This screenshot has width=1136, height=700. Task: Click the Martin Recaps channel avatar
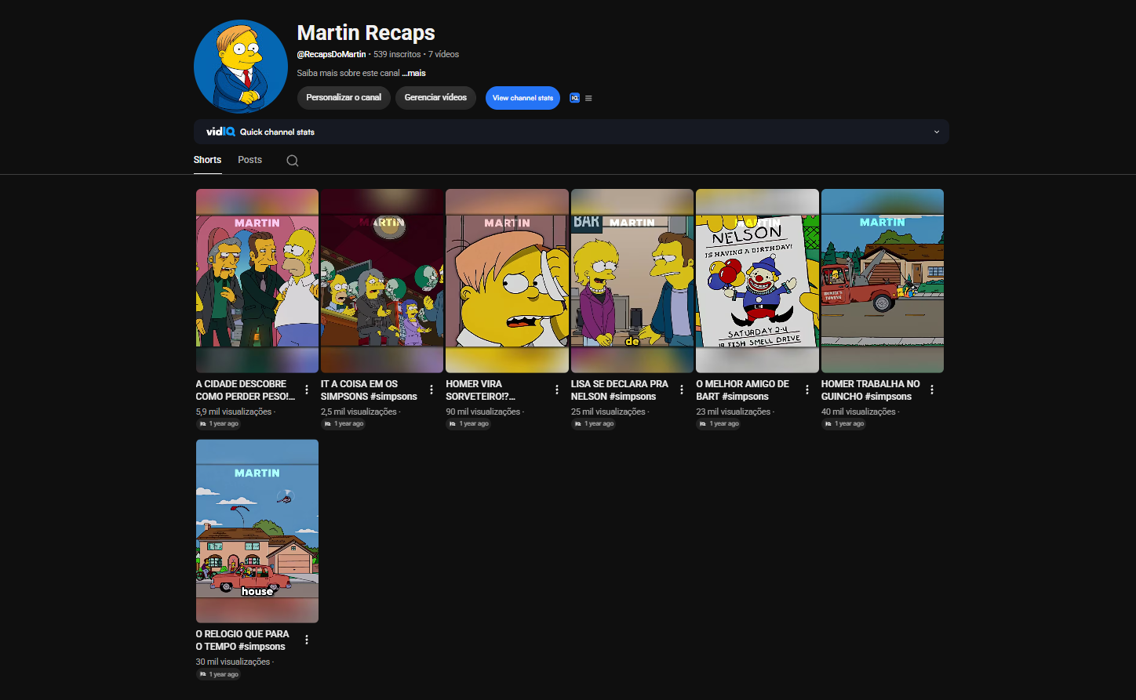pyautogui.click(x=241, y=67)
